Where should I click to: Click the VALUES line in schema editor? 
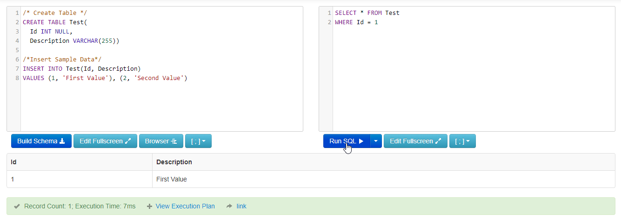click(105, 78)
